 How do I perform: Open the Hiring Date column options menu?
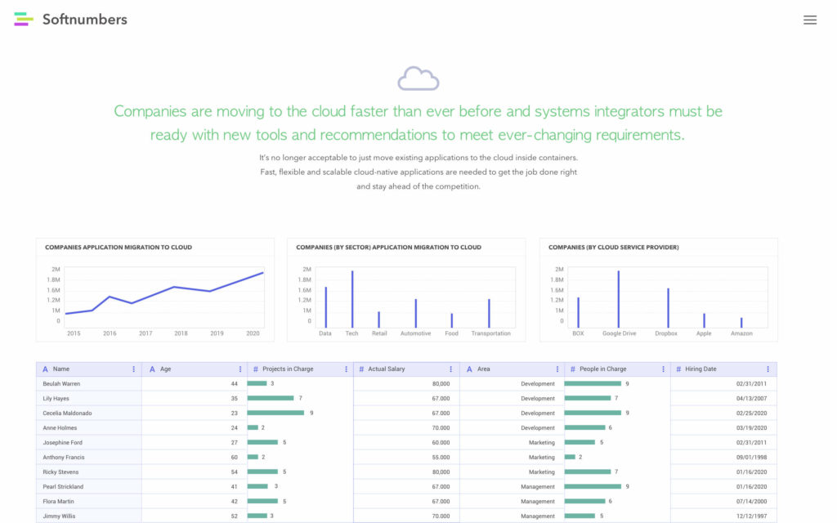(x=768, y=369)
